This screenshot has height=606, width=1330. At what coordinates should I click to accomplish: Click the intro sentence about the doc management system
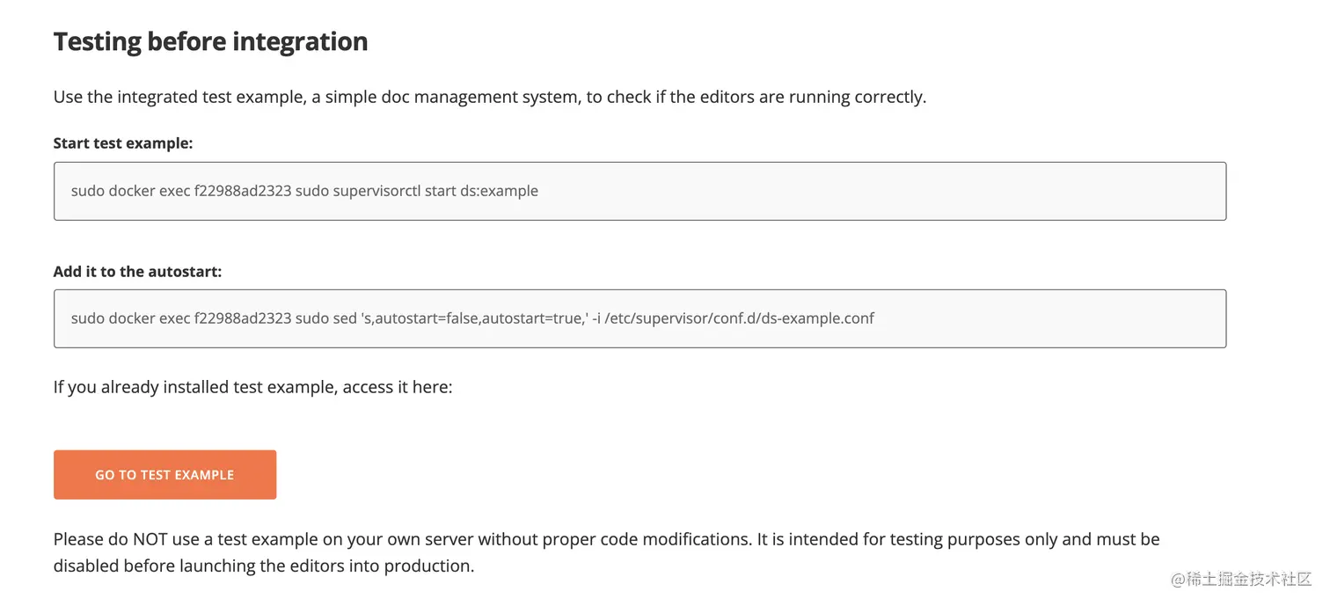pyautogui.click(x=489, y=97)
